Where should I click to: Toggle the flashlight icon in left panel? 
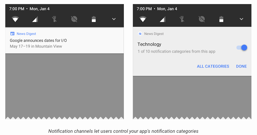pos(55,19)
